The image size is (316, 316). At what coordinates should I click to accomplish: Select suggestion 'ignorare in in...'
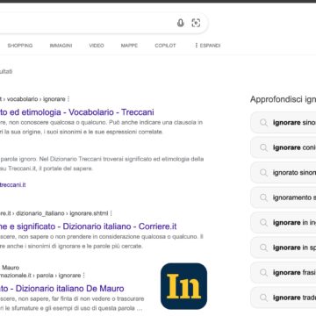284,223
